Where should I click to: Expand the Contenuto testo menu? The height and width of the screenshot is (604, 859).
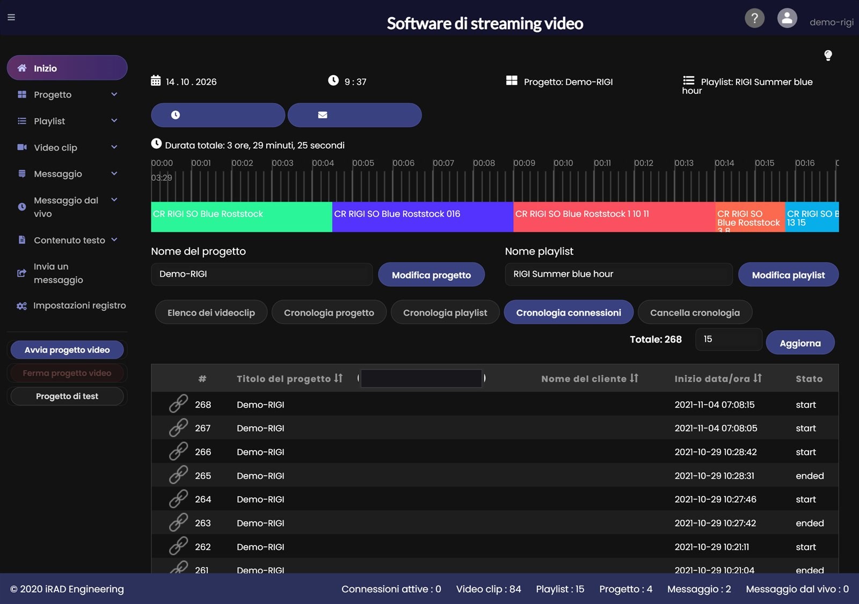[x=67, y=240]
